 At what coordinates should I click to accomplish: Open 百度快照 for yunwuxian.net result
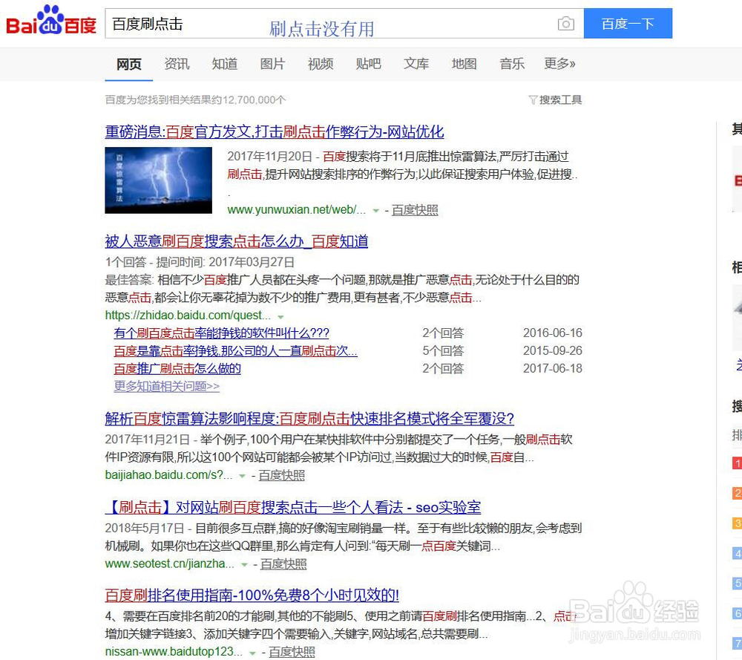pyautogui.click(x=415, y=210)
